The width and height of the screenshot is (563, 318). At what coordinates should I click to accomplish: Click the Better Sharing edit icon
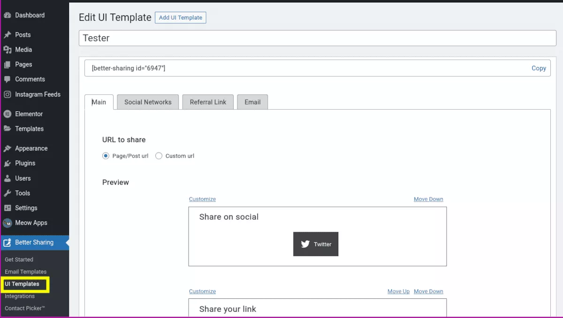click(7, 242)
